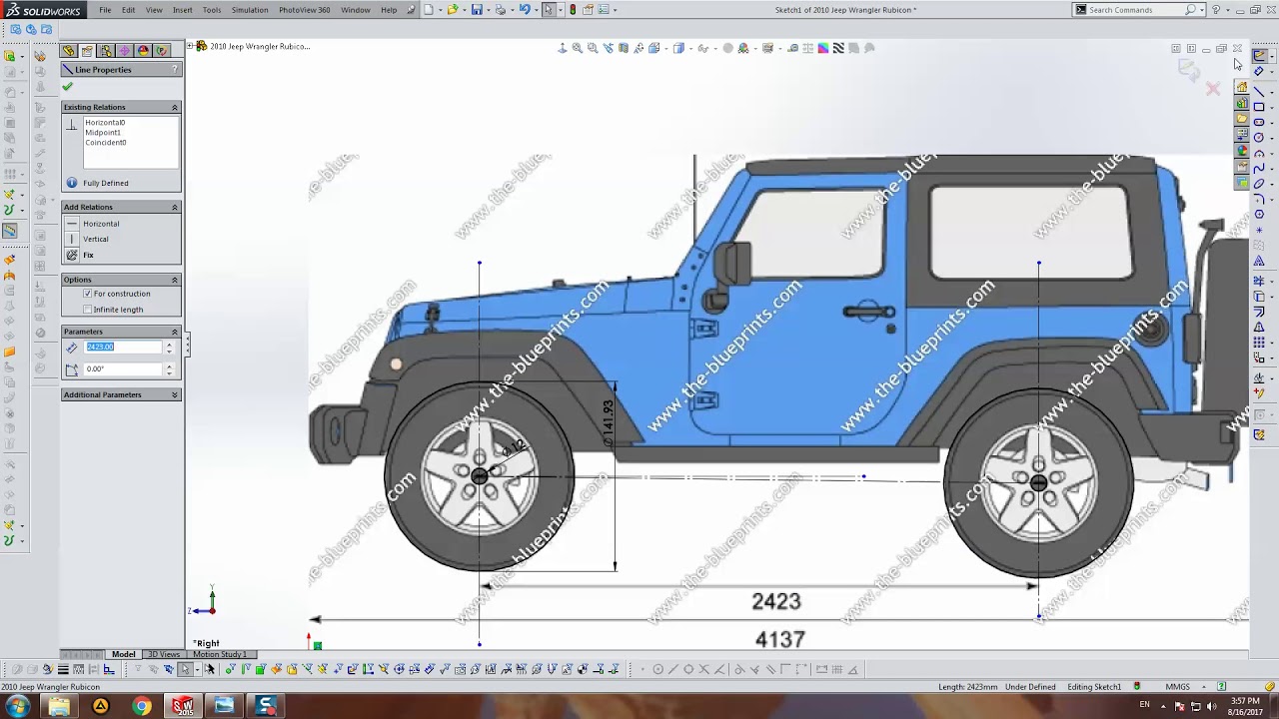The height and width of the screenshot is (719, 1279).
Task: Open the PropertyManager tab
Action: (x=87, y=50)
